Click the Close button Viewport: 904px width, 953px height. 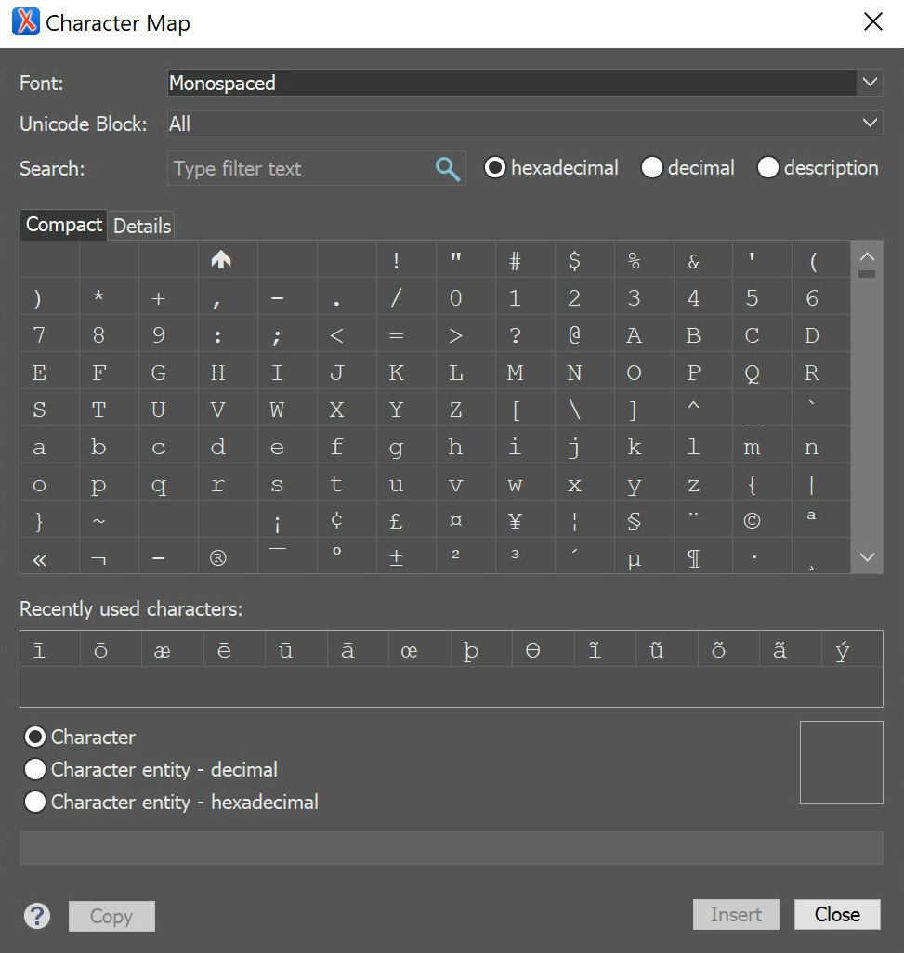pyautogui.click(x=836, y=914)
